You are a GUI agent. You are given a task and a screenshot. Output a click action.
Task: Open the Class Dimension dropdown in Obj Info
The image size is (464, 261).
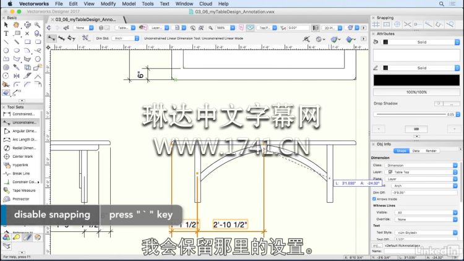pos(421,165)
